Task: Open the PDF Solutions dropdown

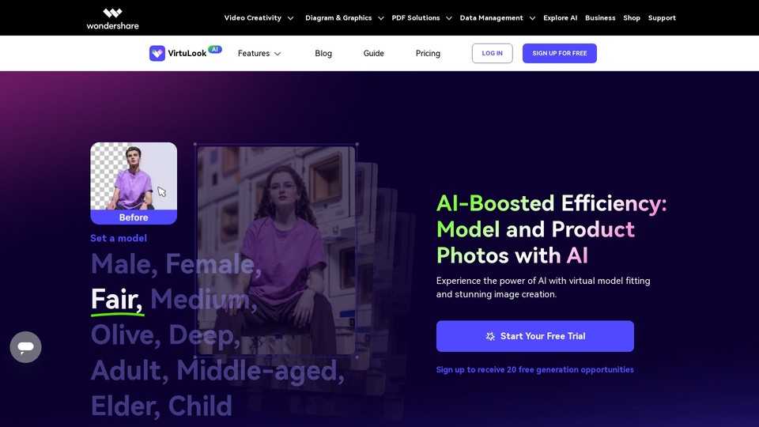Action: click(421, 18)
